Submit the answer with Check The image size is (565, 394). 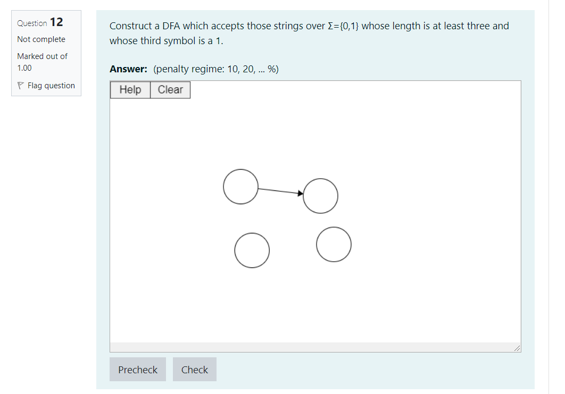click(x=194, y=370)
